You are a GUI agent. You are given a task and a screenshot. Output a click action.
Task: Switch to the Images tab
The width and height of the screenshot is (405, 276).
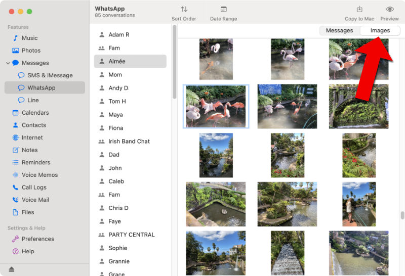[x=380, y=30]
